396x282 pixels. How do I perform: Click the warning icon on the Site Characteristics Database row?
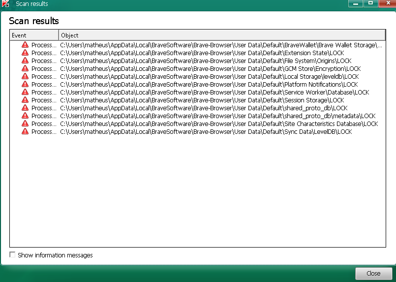(x=25, y=124)
